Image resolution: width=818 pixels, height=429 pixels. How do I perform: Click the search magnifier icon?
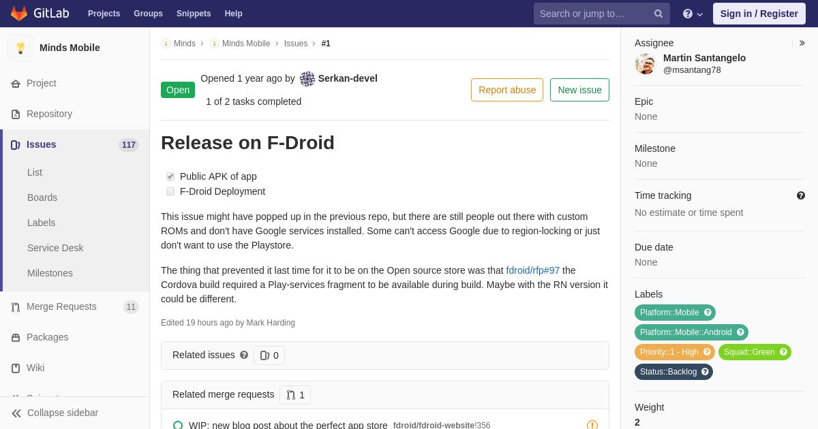click(x=658, y=14)
